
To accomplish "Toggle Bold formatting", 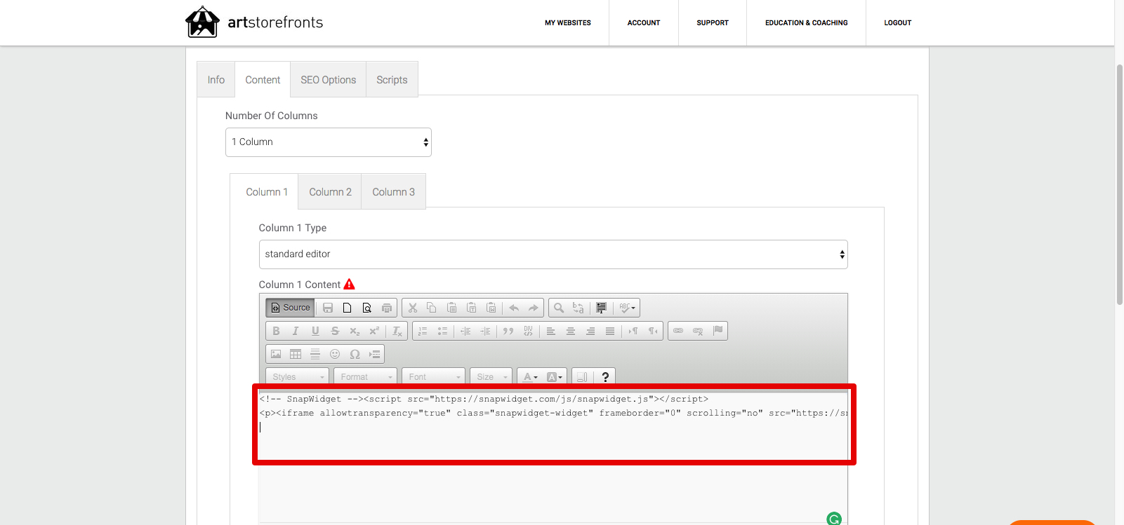I will pyautogui.click(x=276, y=331).
